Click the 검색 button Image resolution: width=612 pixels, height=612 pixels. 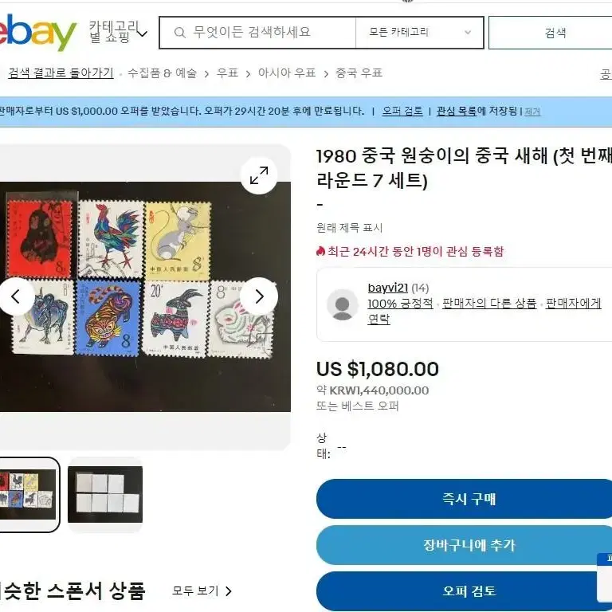click(555, 33)
